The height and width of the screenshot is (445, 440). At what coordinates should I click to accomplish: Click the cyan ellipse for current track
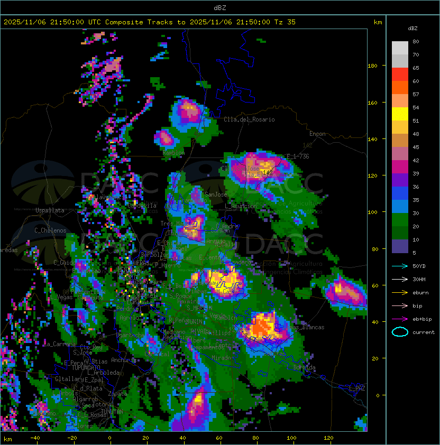point(400,332)
